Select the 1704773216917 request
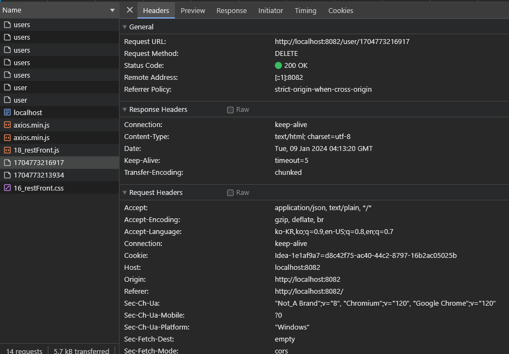Image resolution: width=509 pixels, height=354 pixels. pos(59,162)
